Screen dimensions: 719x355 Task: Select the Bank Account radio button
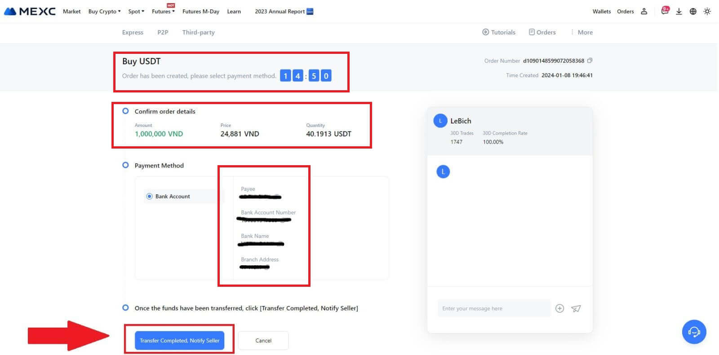click(150, 196)
